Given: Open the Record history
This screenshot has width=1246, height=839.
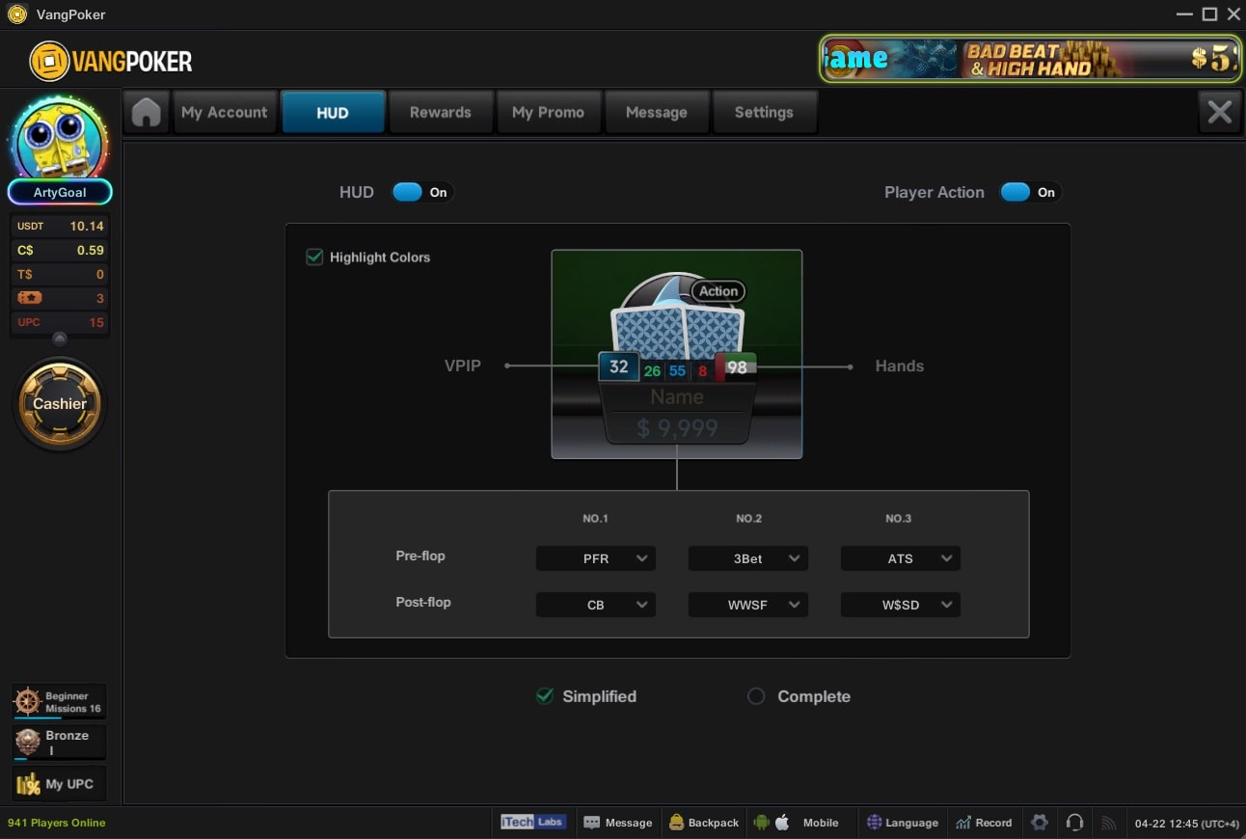Looking at the screenshot, I should click(985, 823).
